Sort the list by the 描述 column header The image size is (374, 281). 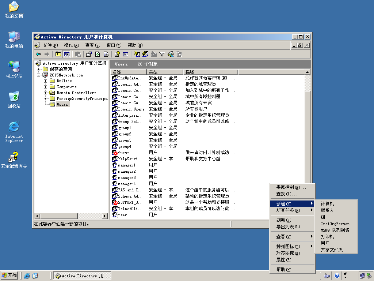211,72
